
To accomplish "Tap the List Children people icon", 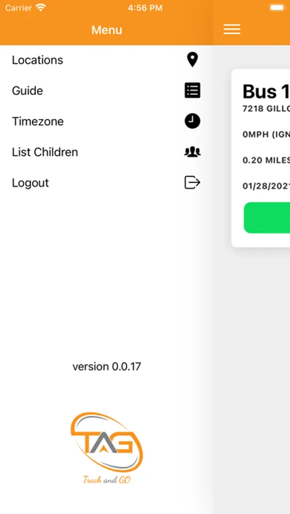I will click(192, 152).
